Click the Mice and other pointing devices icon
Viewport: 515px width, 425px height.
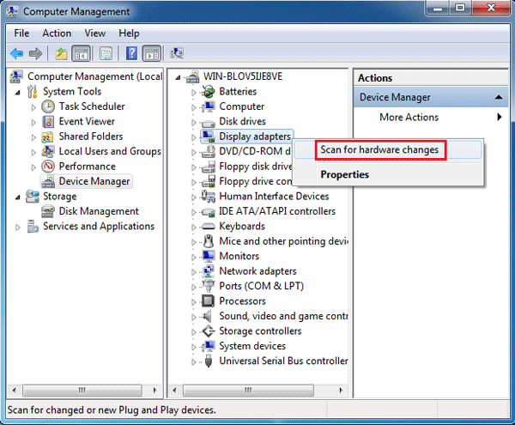(209, 241)
